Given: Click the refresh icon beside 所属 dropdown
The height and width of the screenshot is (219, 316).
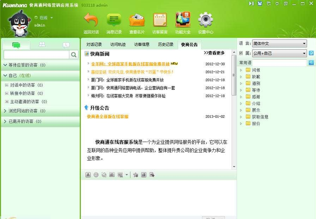Looking at the screenshot, I should pos(311,53).
